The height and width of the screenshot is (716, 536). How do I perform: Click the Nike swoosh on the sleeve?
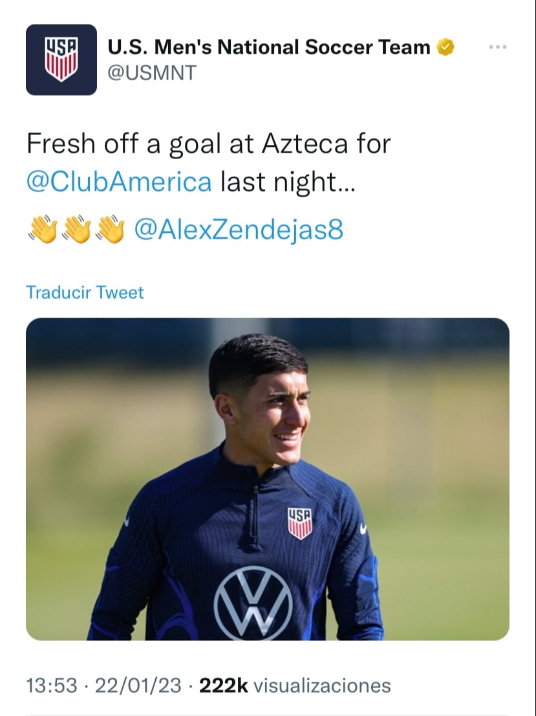(x=363, y=529)
